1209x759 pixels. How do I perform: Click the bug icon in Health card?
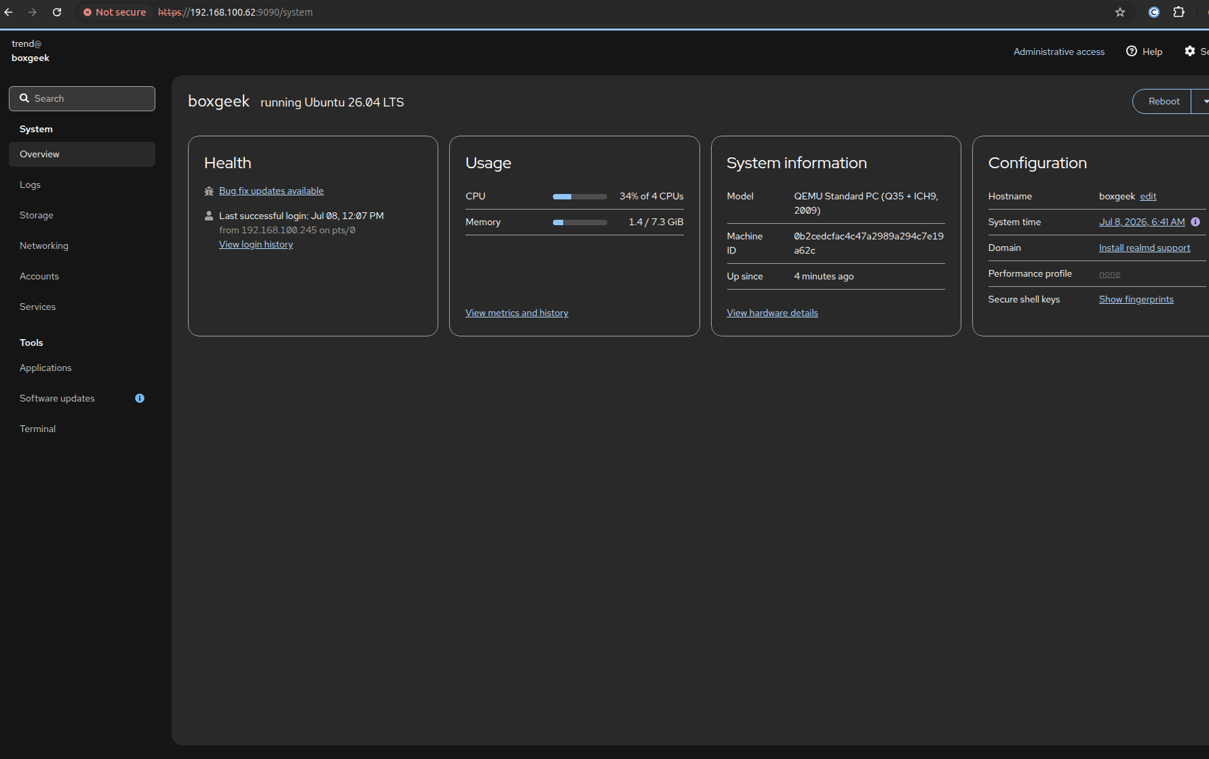point(209,191)
